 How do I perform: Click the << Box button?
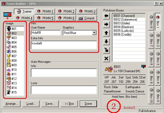(69, 104)
